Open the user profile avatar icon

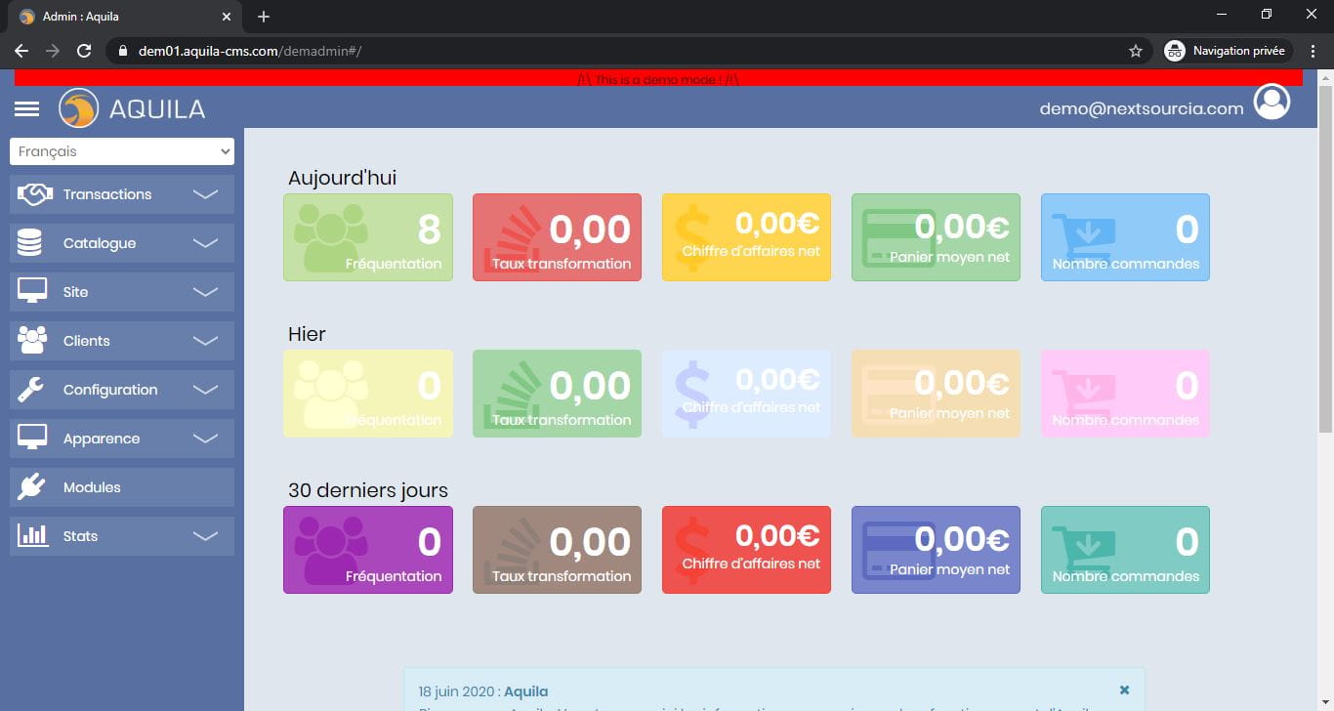click(1271, 101)
